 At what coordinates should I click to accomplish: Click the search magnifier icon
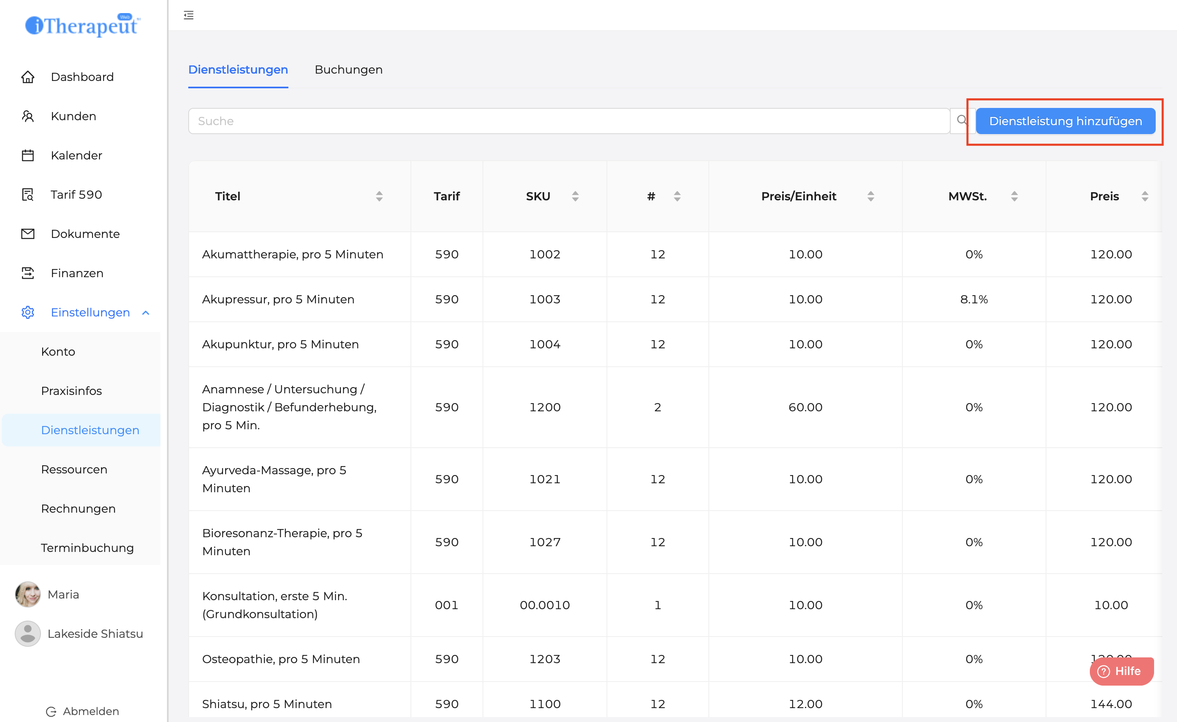point(961,120)
